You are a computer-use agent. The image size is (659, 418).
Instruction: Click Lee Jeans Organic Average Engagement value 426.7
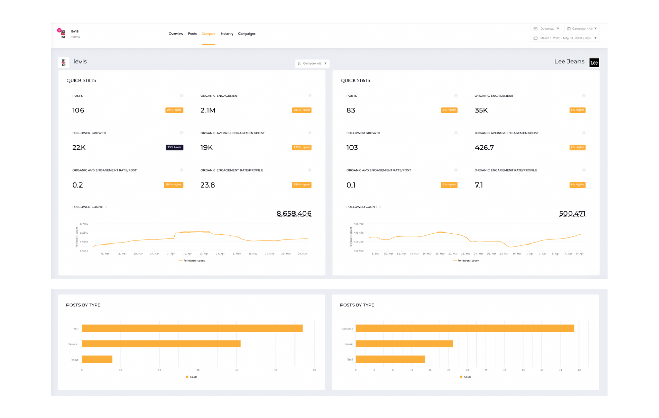coord(484,148)
